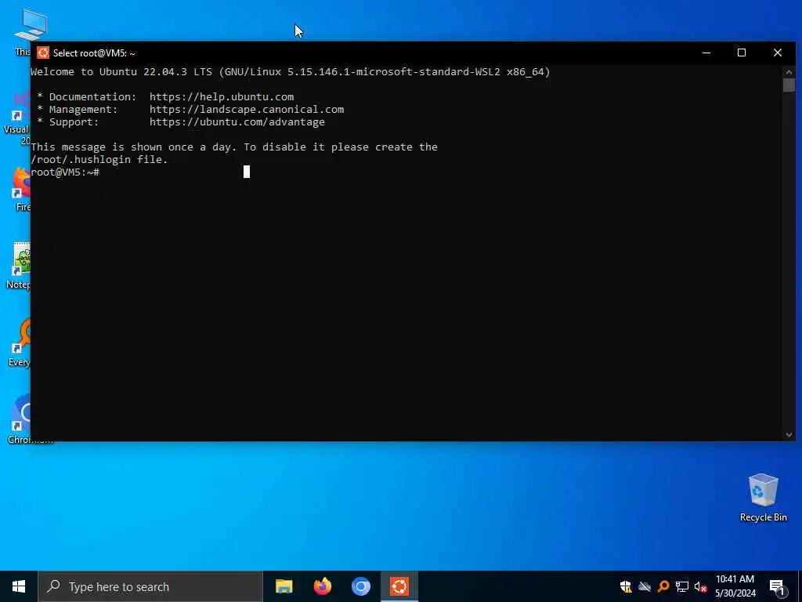Open the Action Center notifications icon

tap(777, 587)
